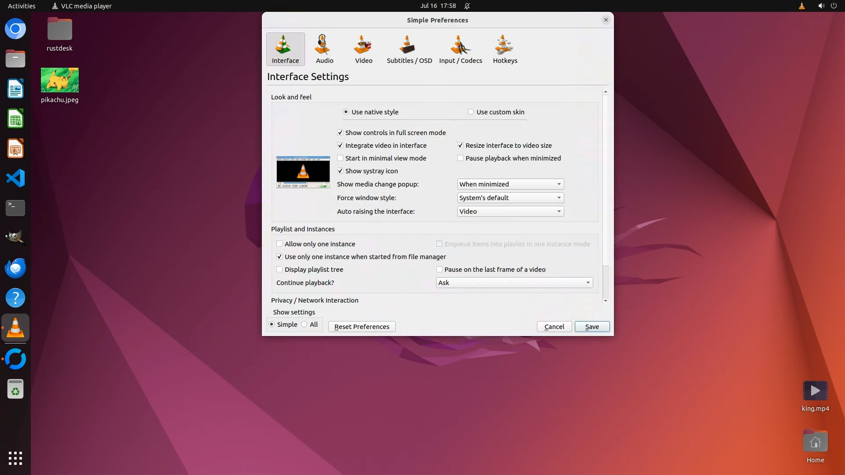Viewport: 845px width, 475px height.
Task: Save the preferences
Action: pyautogui.click(x=591, y=327)
